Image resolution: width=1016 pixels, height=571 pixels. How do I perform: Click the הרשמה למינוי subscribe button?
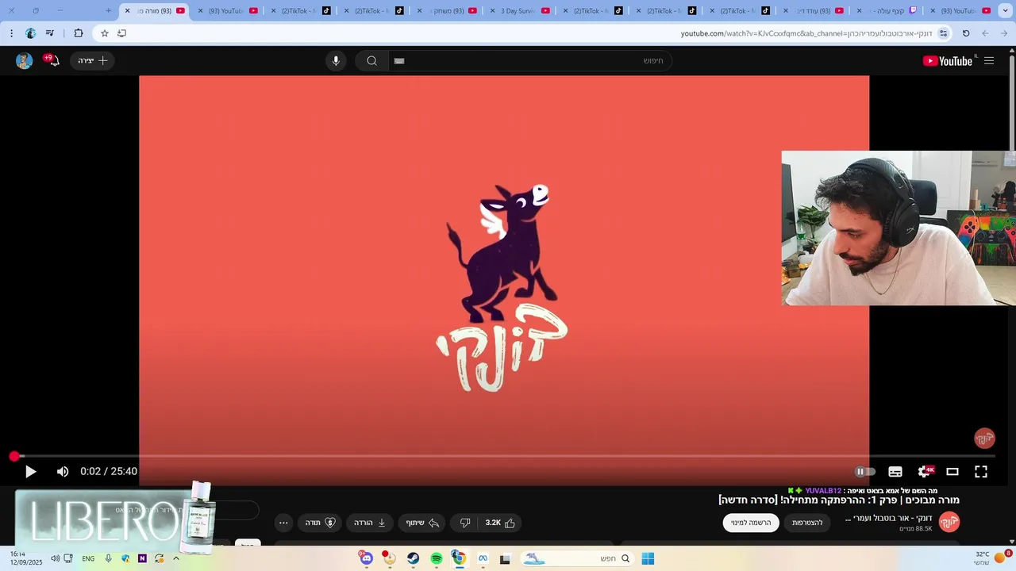tap(751, 523)
